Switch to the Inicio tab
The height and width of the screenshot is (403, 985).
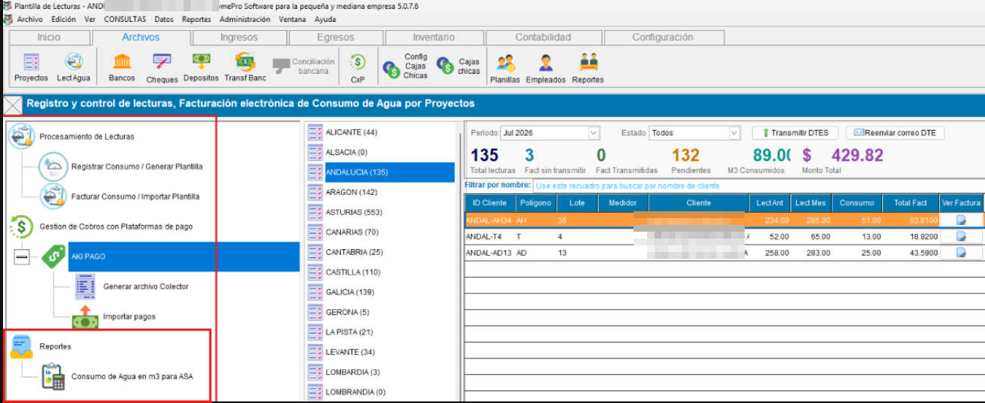tap(48, 37)
